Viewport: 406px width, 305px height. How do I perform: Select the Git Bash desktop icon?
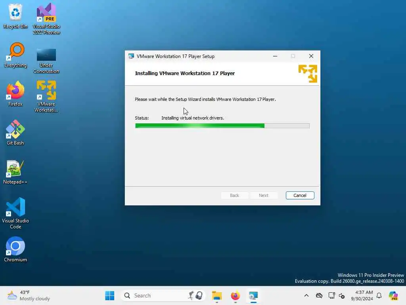[x=15, y=133]
